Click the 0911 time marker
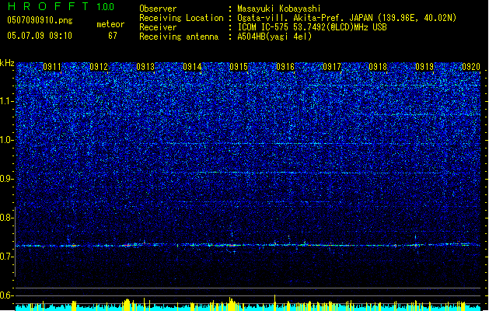The width and height of the screenshot is (489, 311). pyautogui.click(x=52, y=67)
